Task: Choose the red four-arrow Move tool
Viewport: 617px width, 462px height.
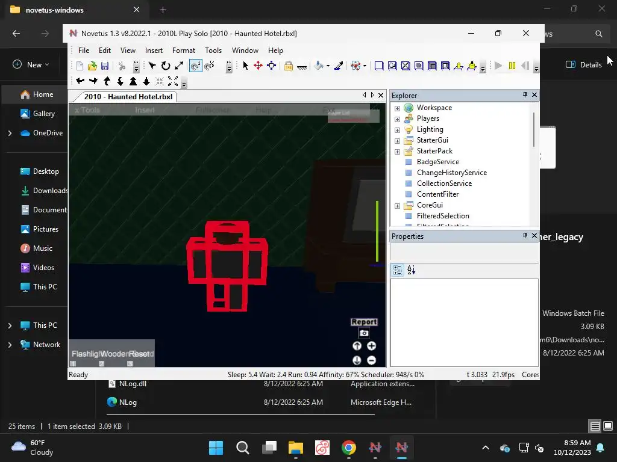Action: (258, 66)
